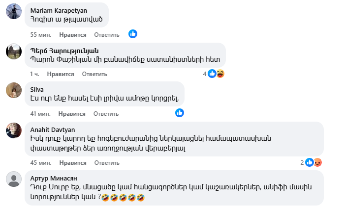Screen dimensions: 344x206
Task: Click Нравится under Mariam Karapetyan's comment
Action: [x=73, y=35]
